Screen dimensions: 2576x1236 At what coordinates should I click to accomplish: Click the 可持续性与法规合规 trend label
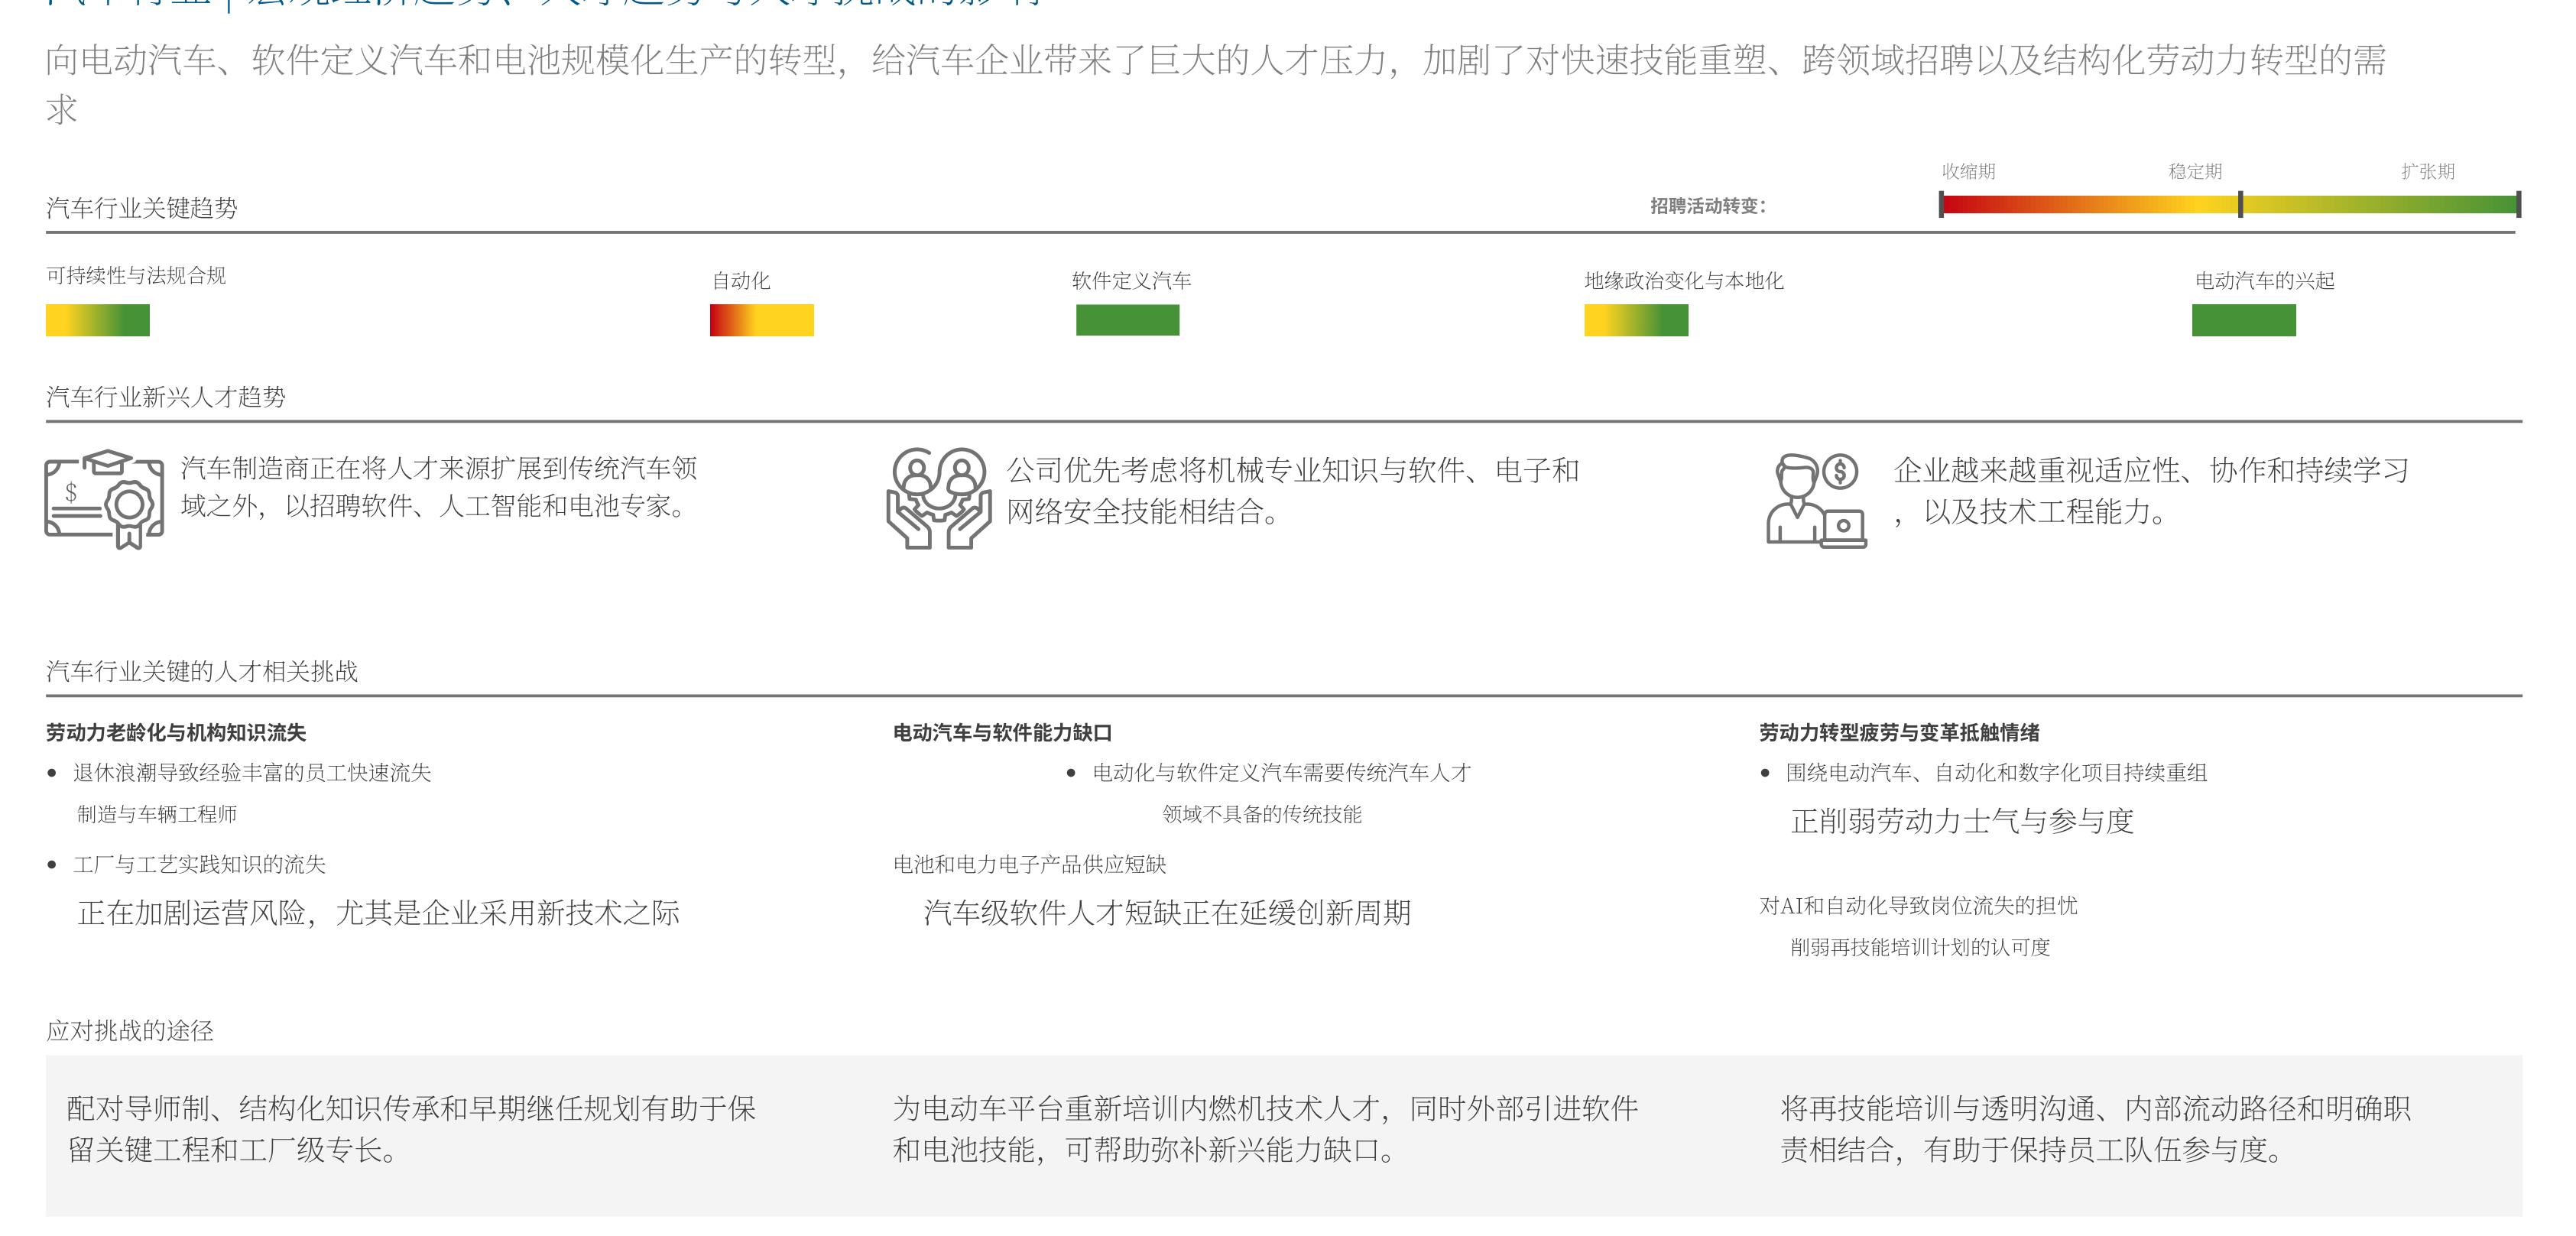coord(136,275)
